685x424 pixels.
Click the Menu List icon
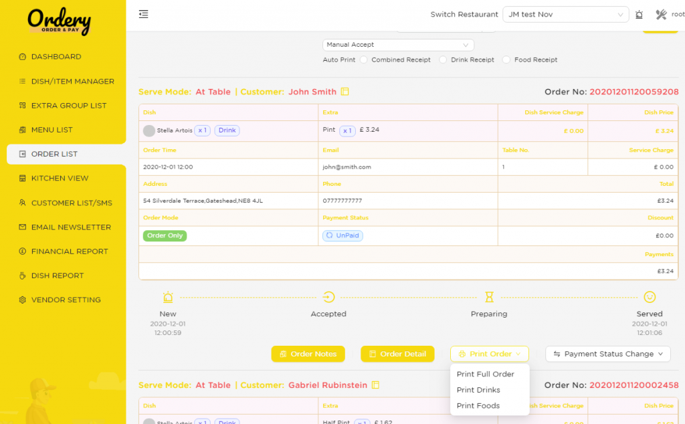click(x=22, y=130)
